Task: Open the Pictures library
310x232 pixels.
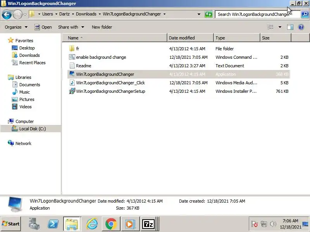Action: click(x=23, y=99)
